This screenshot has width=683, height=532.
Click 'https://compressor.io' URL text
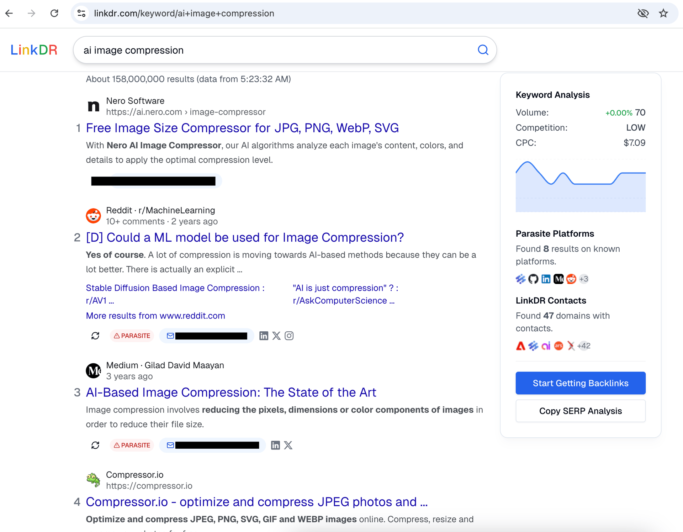149,486
